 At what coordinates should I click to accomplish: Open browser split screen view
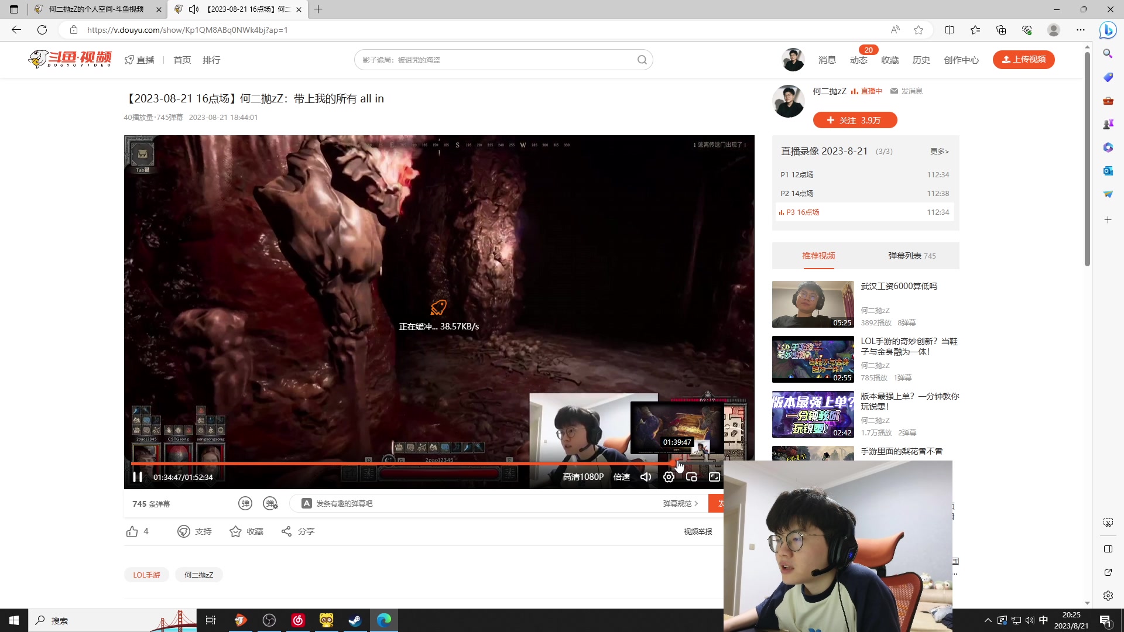[x=950, y=30]
